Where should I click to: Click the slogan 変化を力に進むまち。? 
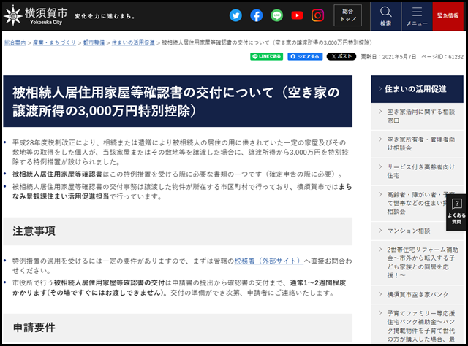pos(105,16)
